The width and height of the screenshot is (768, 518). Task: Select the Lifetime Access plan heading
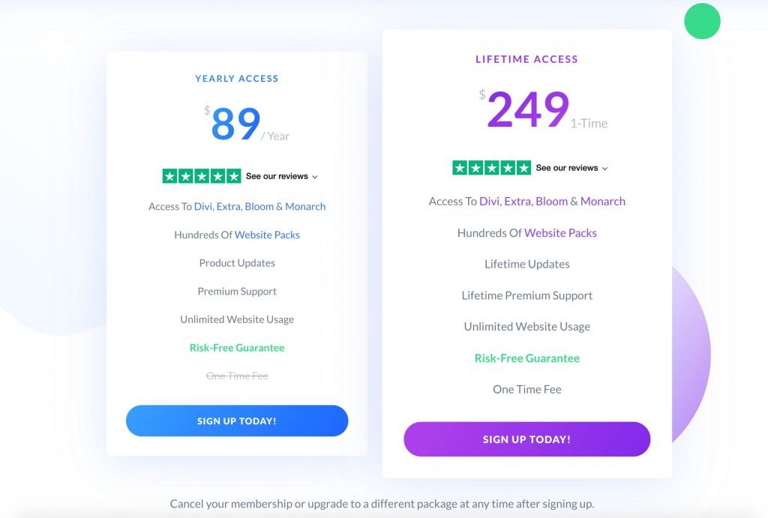527,58
